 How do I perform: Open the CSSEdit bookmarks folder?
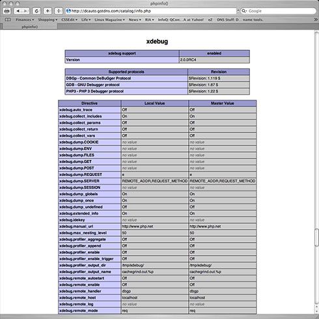click(69, 20)
